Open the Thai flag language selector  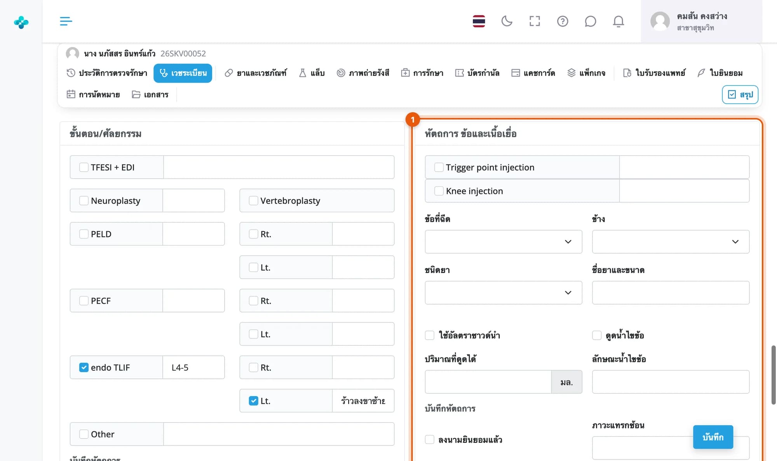(x=479, y=21)
